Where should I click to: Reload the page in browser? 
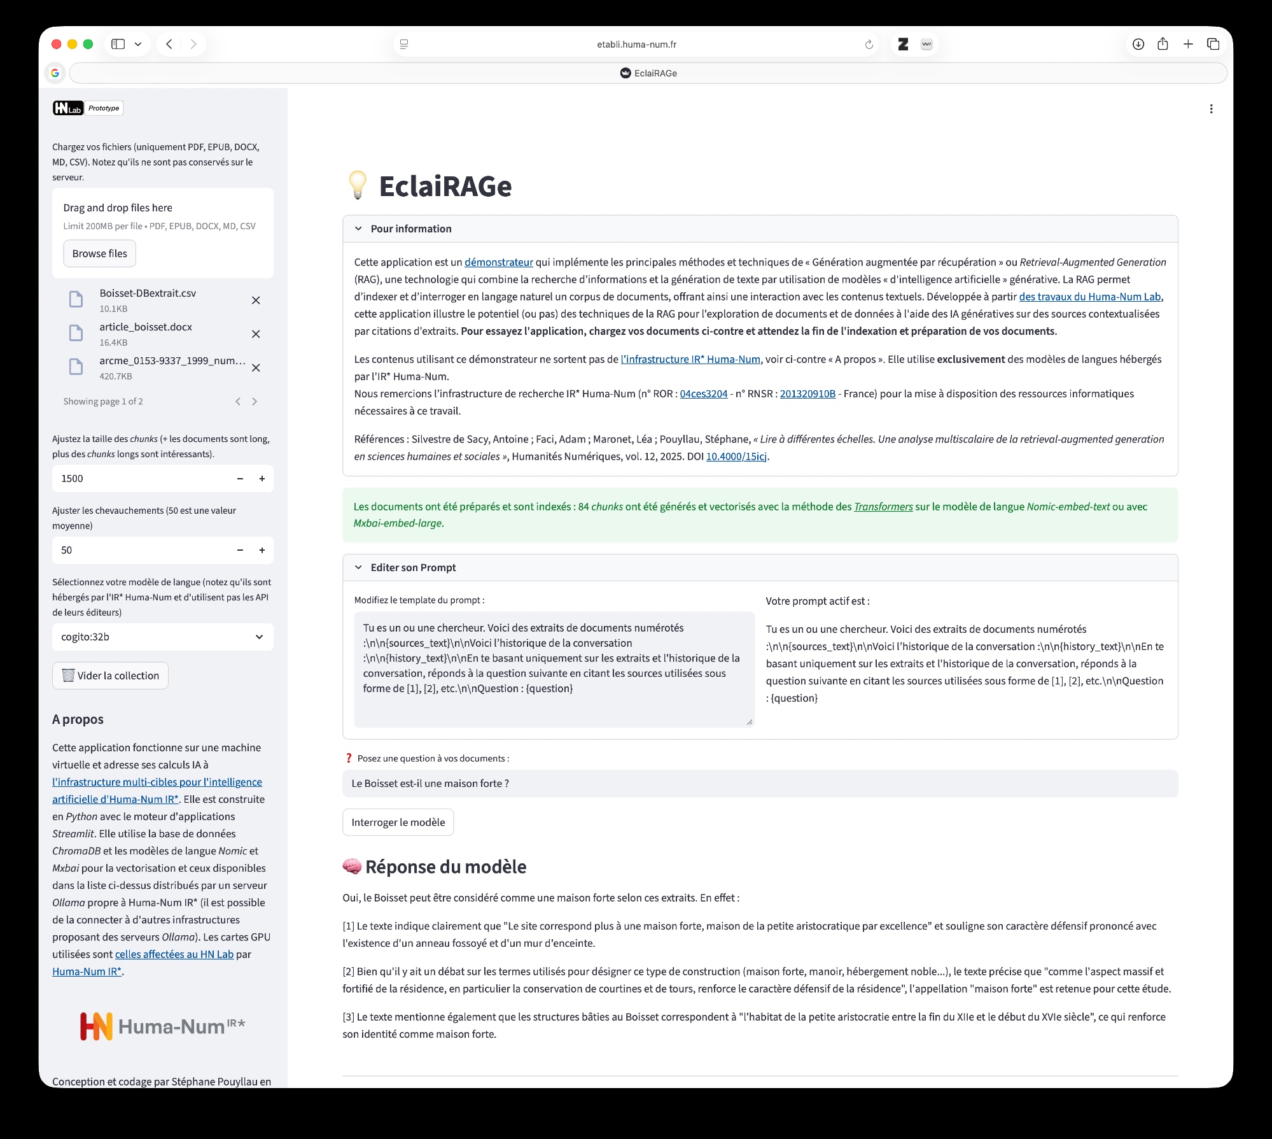(x=869, y=45)
